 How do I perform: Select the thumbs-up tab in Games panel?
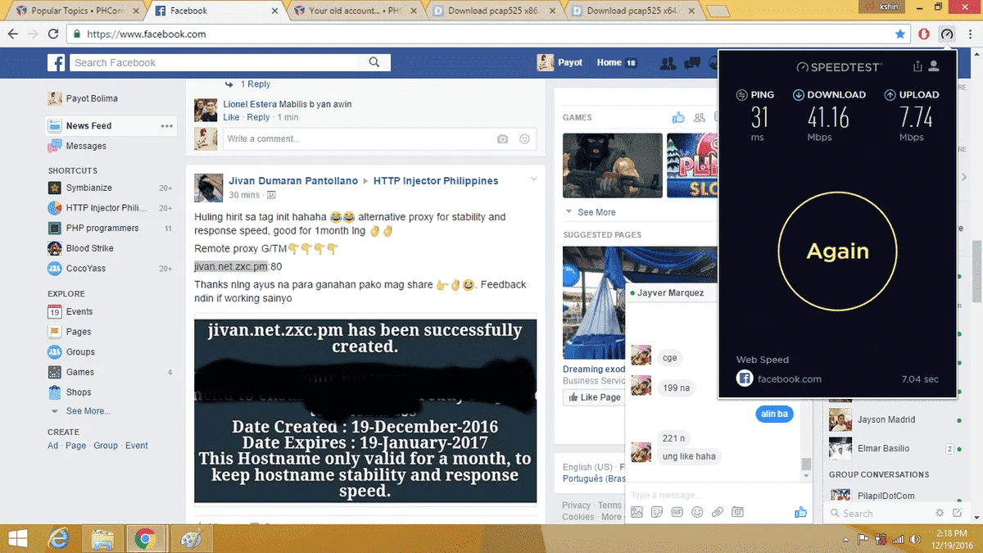click(x=678, y=118)
